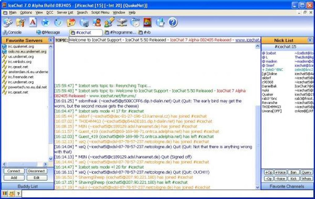
Task: Select irc.quakenet.org in Favorite Servers
Action: 21,46
